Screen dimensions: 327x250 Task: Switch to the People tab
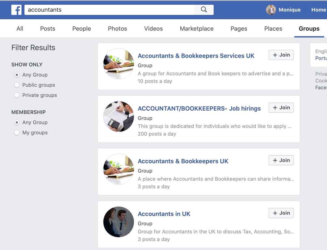pos(82,29)
